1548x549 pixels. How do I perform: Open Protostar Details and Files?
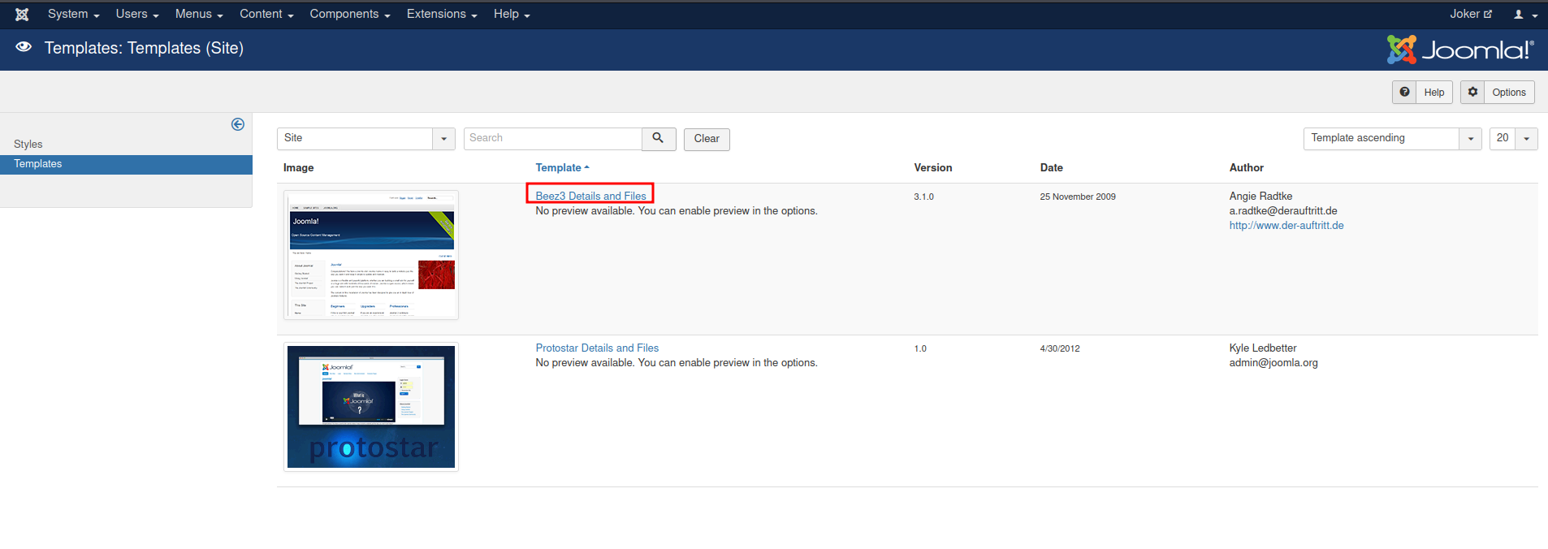pos(597,348)
